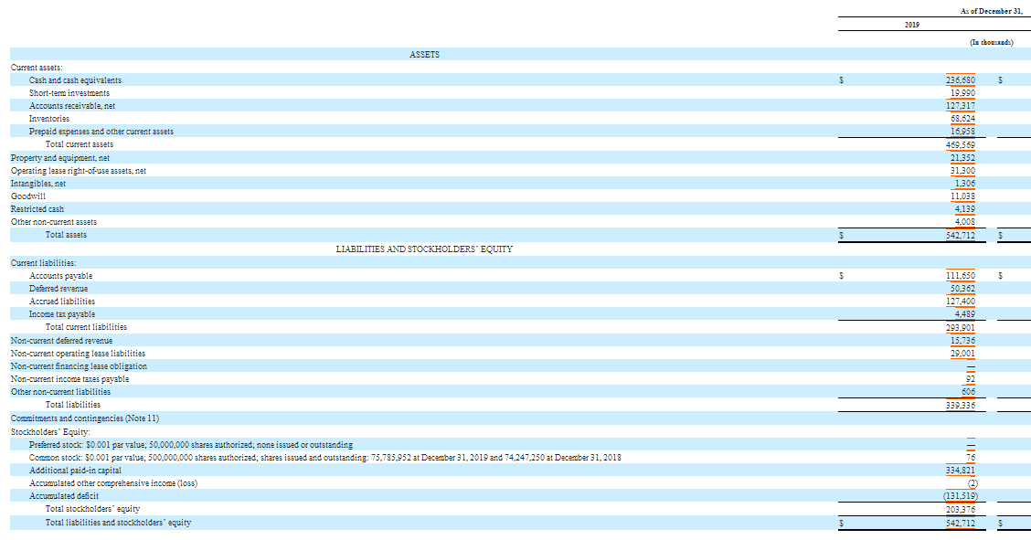Click the '(In thousands)' note

pyautogui.click(x=992, y=42)
